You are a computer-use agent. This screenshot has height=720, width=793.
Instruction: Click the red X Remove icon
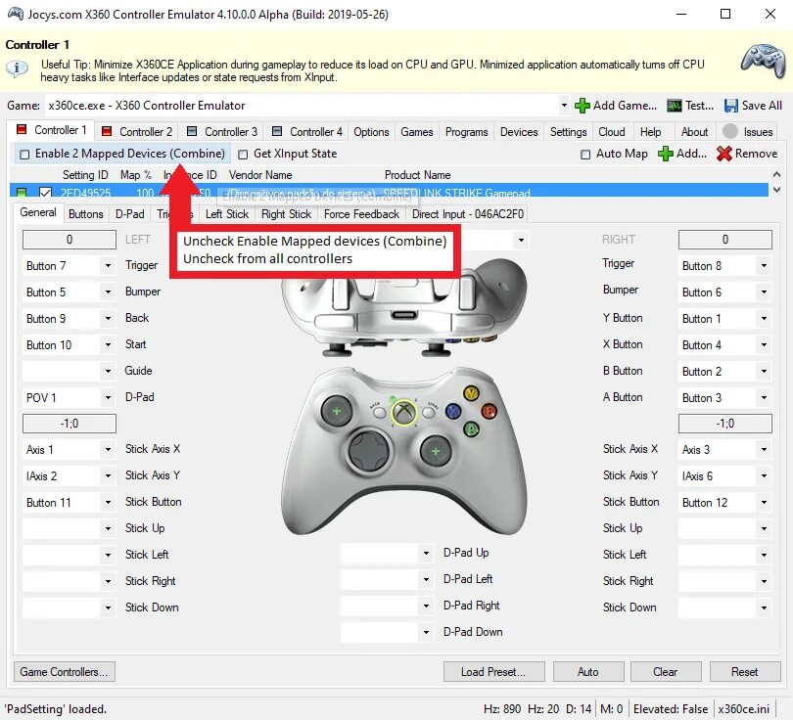click(724, 154)
